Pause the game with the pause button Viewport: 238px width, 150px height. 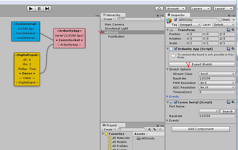click(x=39, y=9)
